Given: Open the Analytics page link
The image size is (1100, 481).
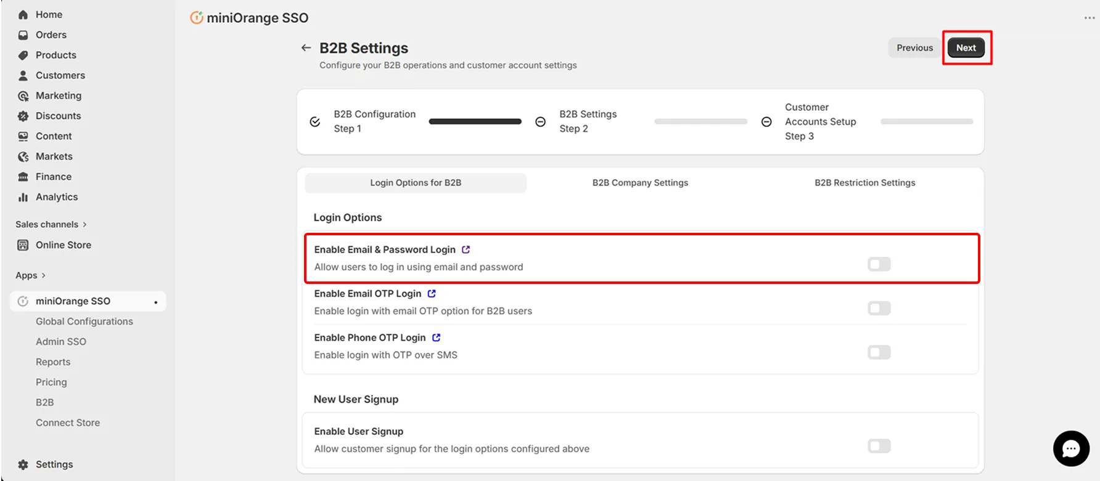Looking at the screenshot, I should [x=57, y=197].
